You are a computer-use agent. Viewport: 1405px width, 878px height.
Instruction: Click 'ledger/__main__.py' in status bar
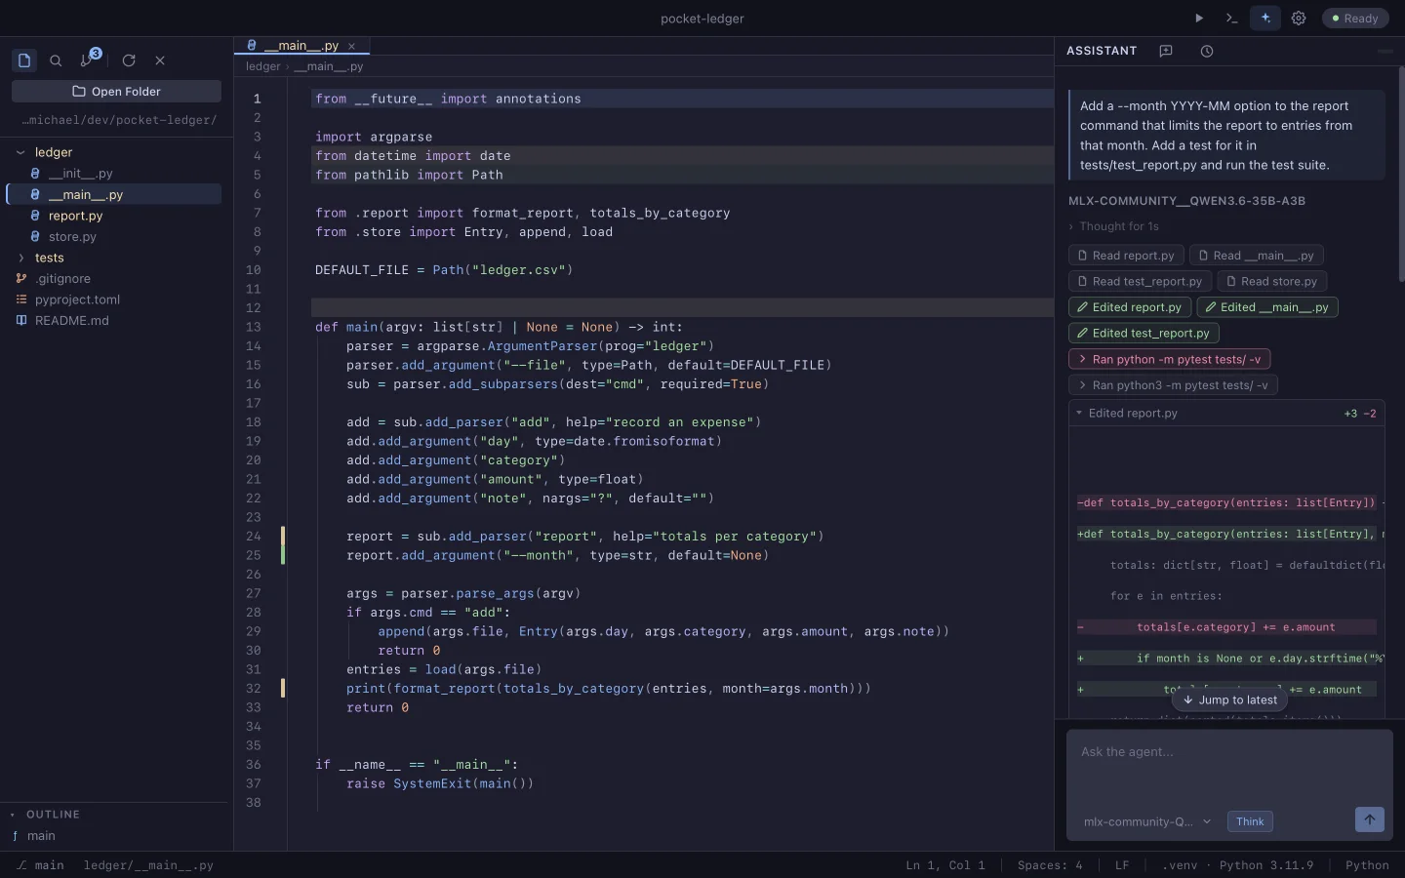(x=148, y=865)
